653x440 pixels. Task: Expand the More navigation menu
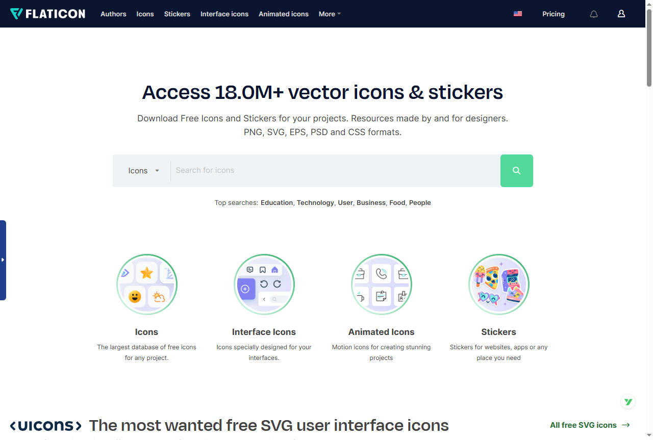click(329, 14)
